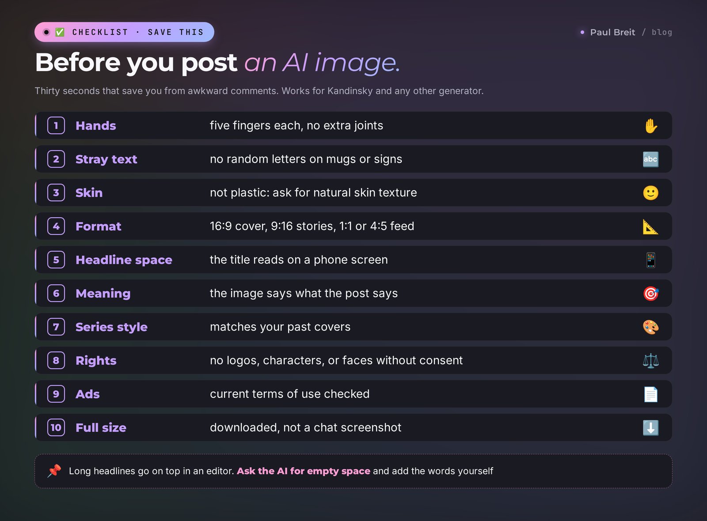Viewport: 707px width, 521px height.
Task: Click the abc icon in Stray text row
Action: 650,159
